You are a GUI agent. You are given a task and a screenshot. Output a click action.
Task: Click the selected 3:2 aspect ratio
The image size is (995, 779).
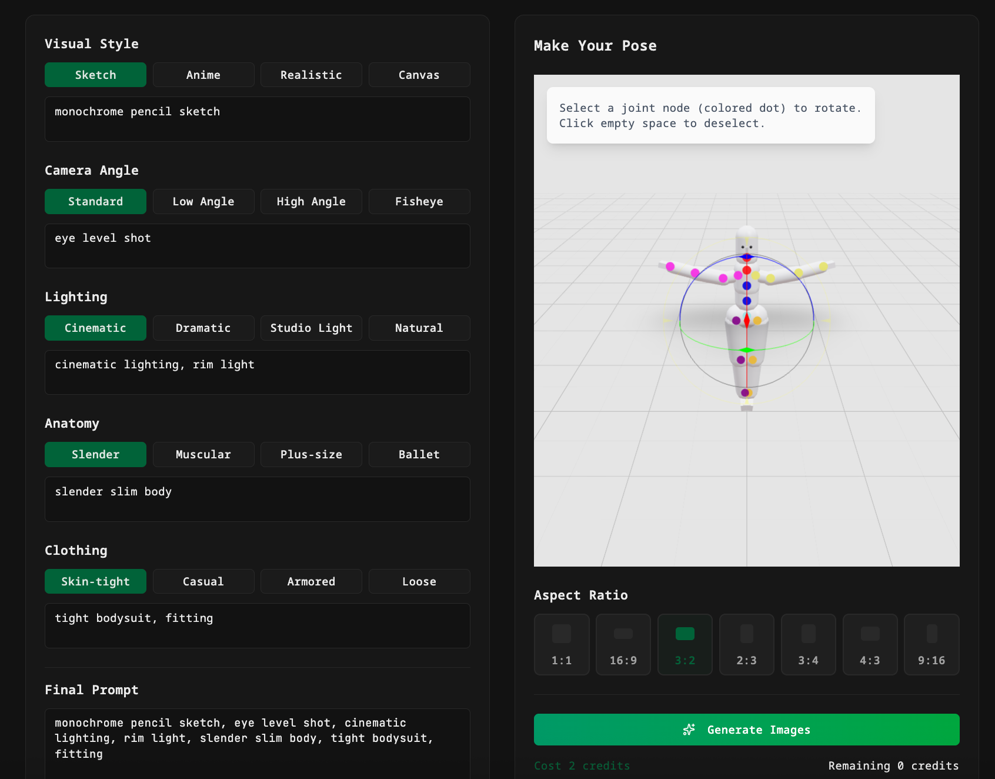coord(685,644)
